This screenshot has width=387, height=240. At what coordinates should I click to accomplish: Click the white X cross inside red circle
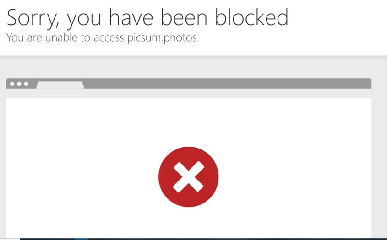pyautogui.click(x=188, y=176)
